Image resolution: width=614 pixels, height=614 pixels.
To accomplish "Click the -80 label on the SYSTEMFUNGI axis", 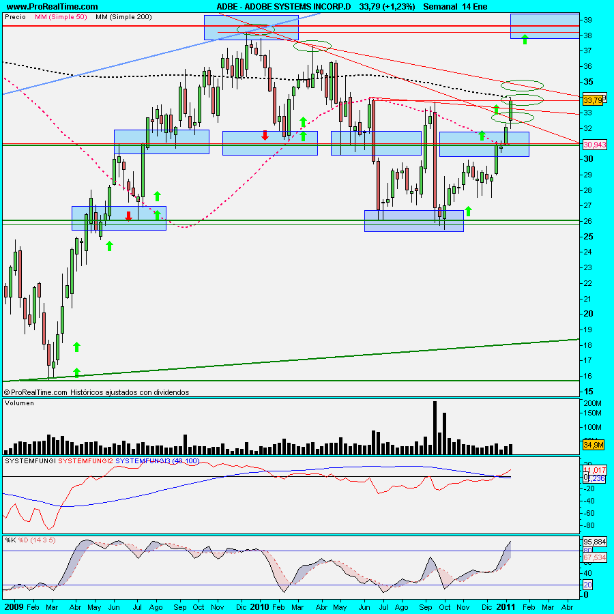I will tap(589, 525).
